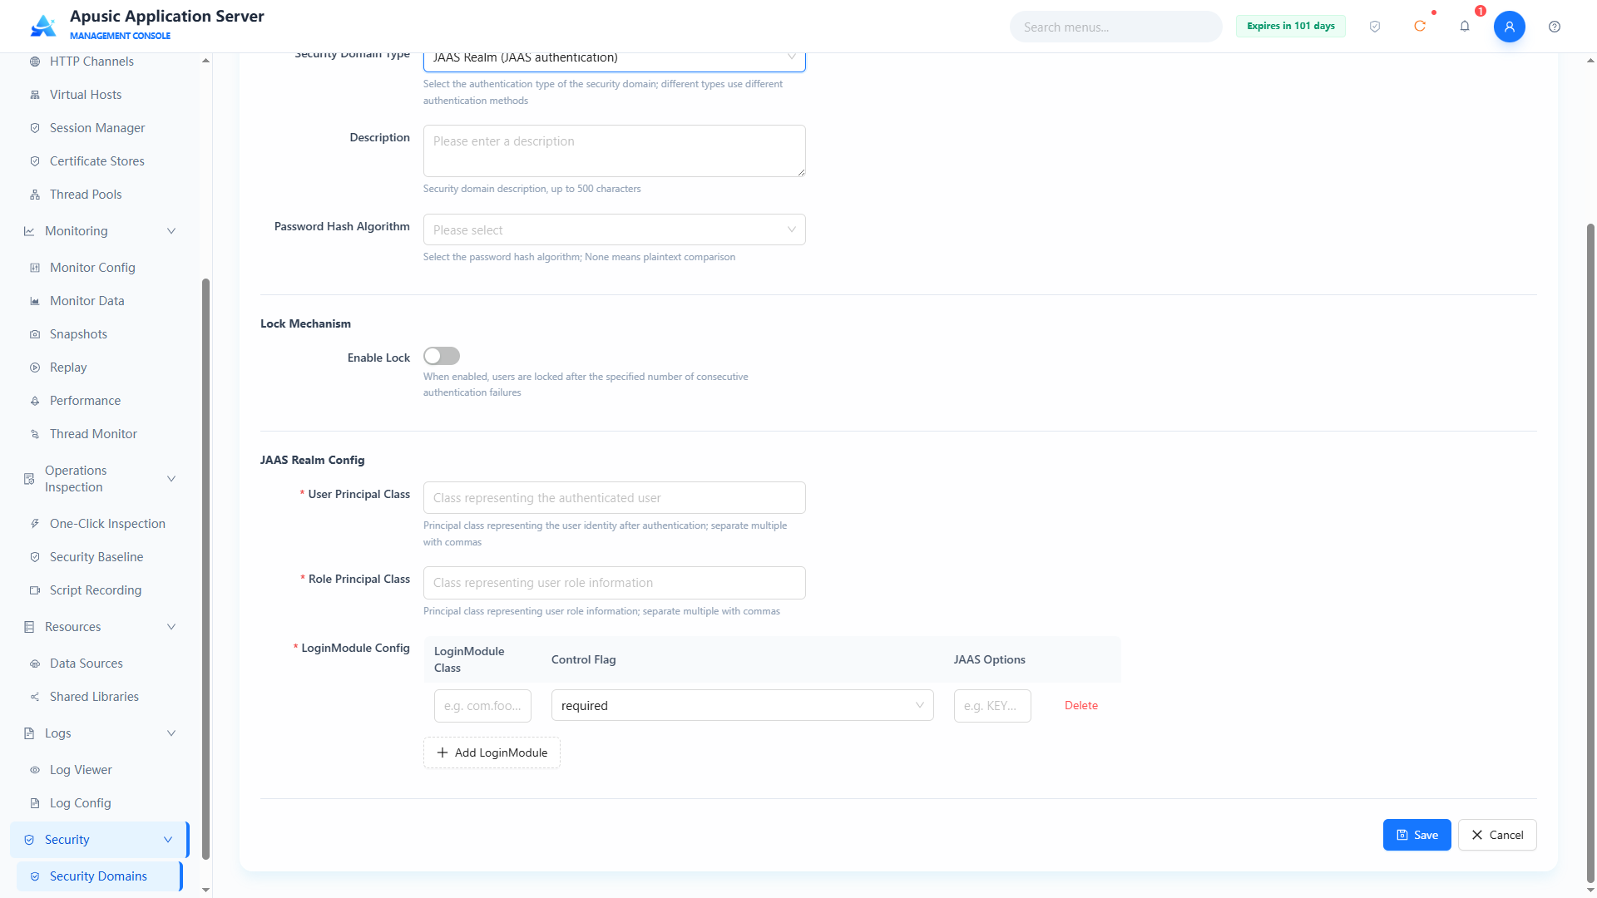The height and width of the screenshot is (898, 1597).
Task: Click the Log Viewer eye icon
Action: (x=35, y=770)
